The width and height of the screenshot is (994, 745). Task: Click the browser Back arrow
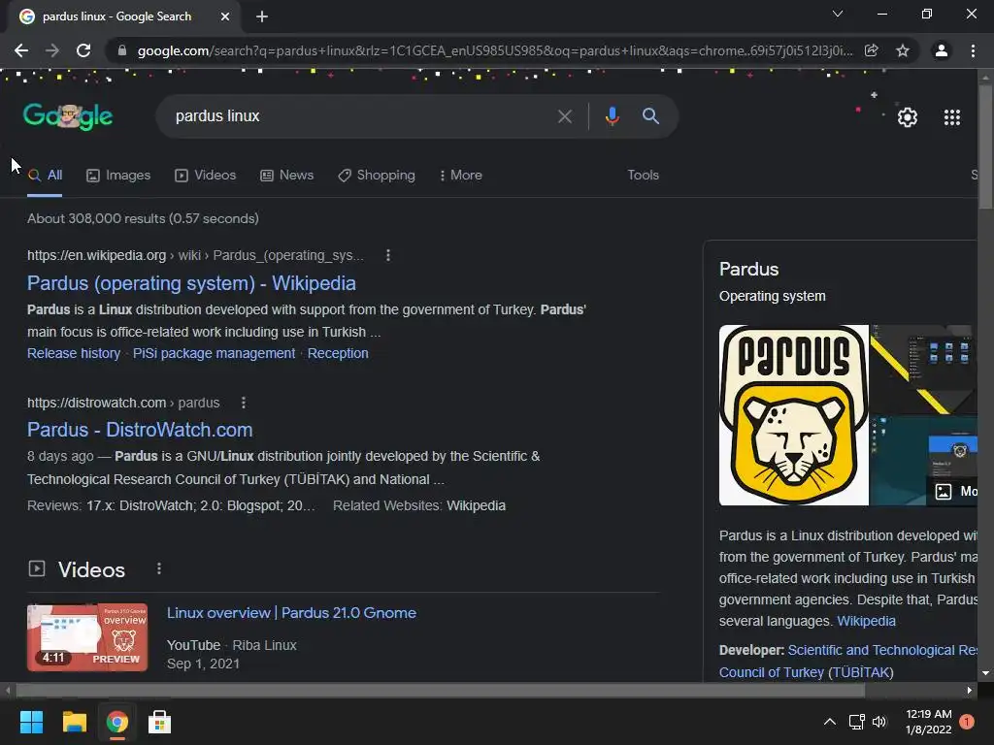point(21,50)
